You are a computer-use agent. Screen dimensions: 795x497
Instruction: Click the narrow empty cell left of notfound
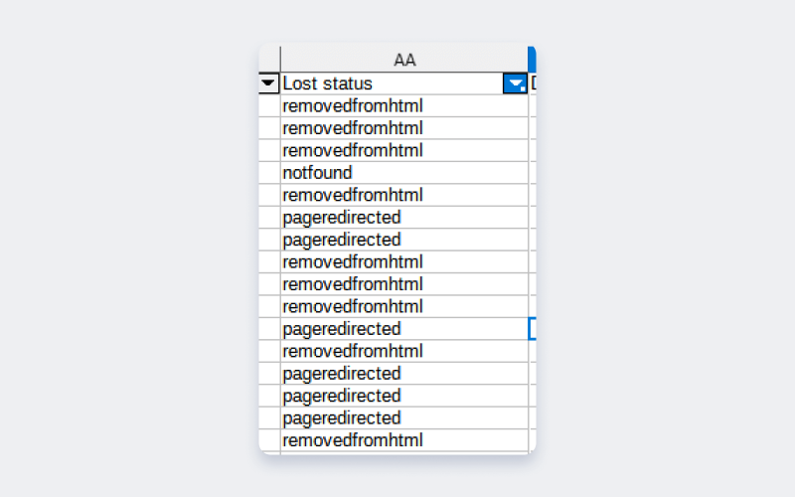coord(269,173)
